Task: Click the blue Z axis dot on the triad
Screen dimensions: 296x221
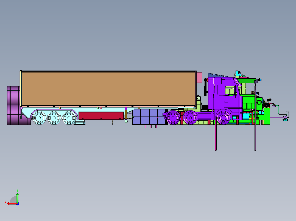Action: (x=18, y=204)
